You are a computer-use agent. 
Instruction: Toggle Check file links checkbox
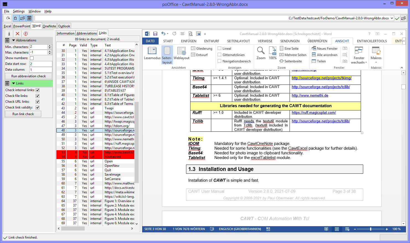[38, 96]
